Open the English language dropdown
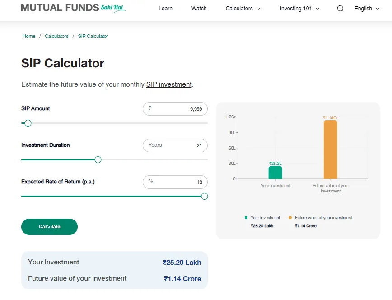 pos(367,9)
